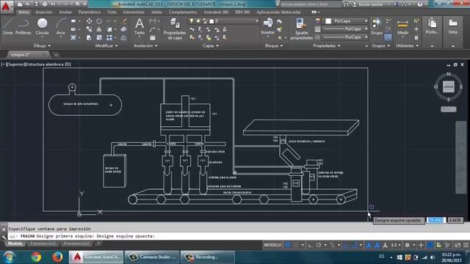
Task: Toggle isolate objects in status bar
Action: click(447, 245)
